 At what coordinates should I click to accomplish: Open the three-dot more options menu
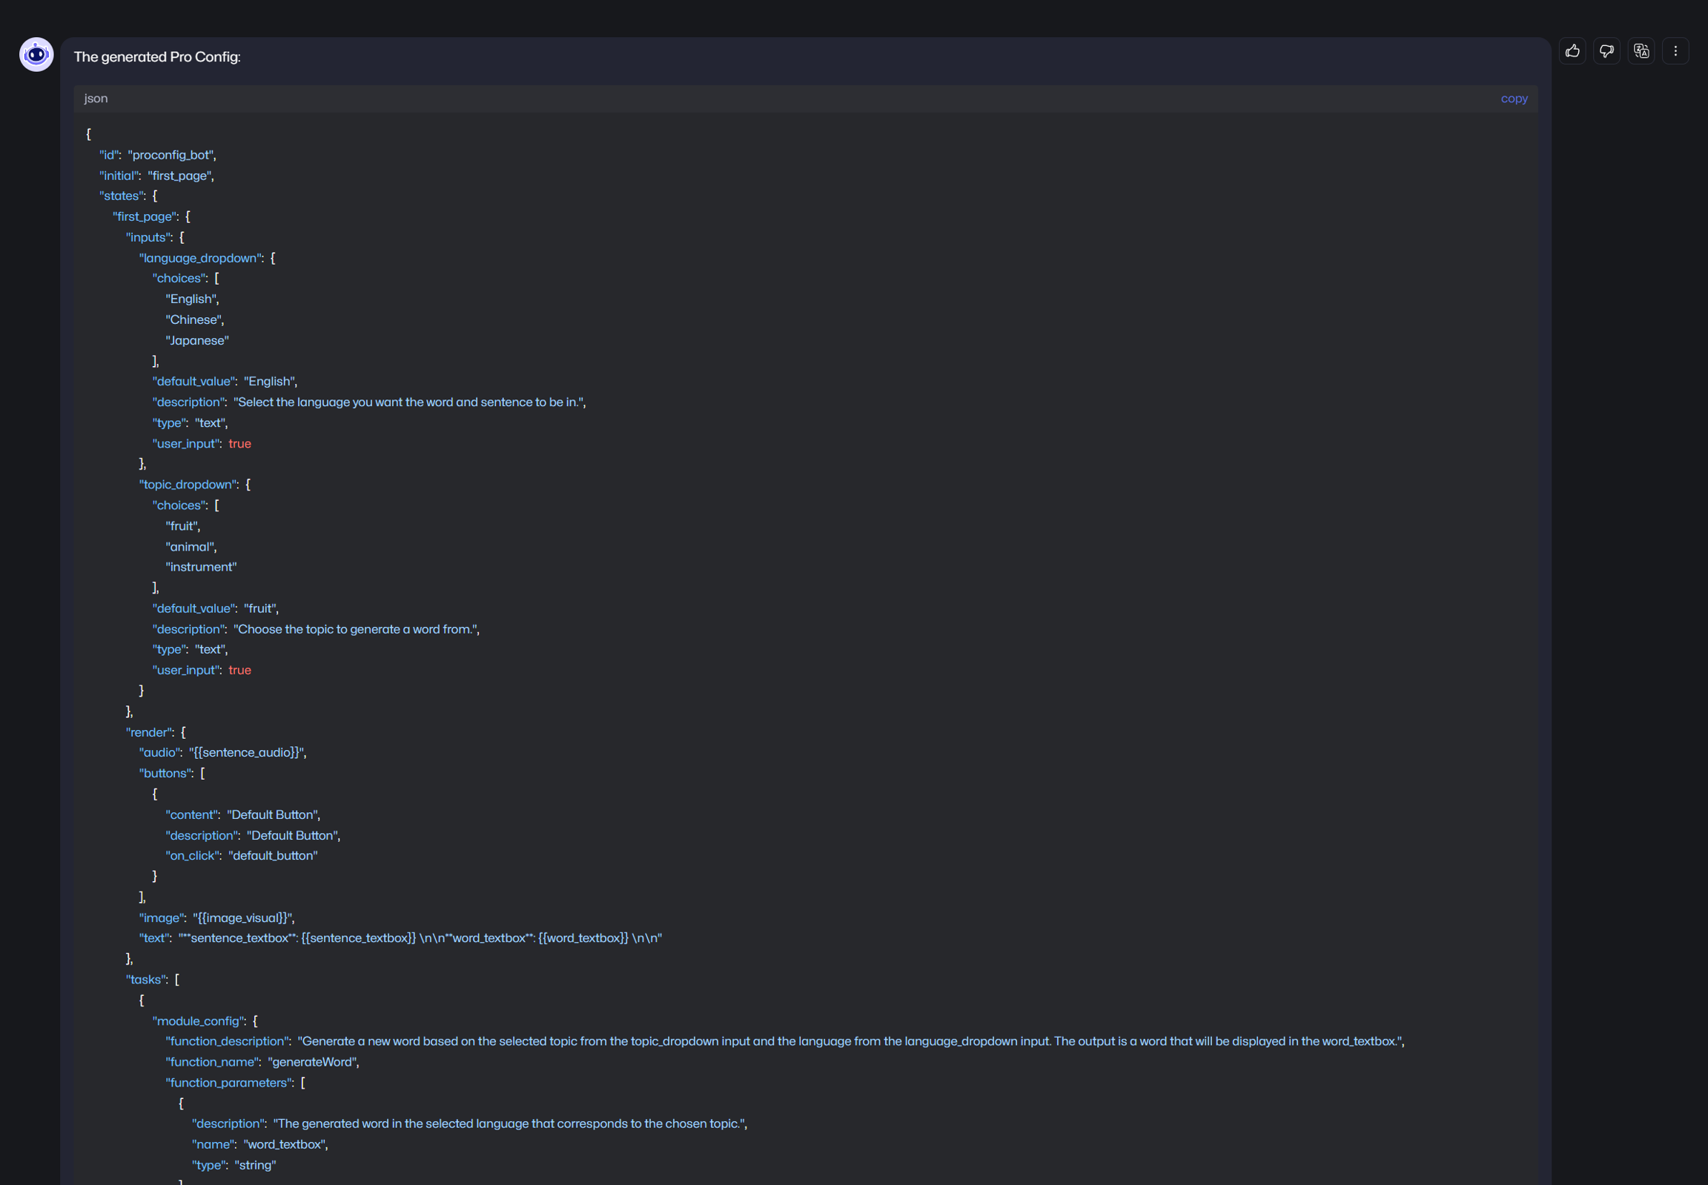(x=1675, y=51)
